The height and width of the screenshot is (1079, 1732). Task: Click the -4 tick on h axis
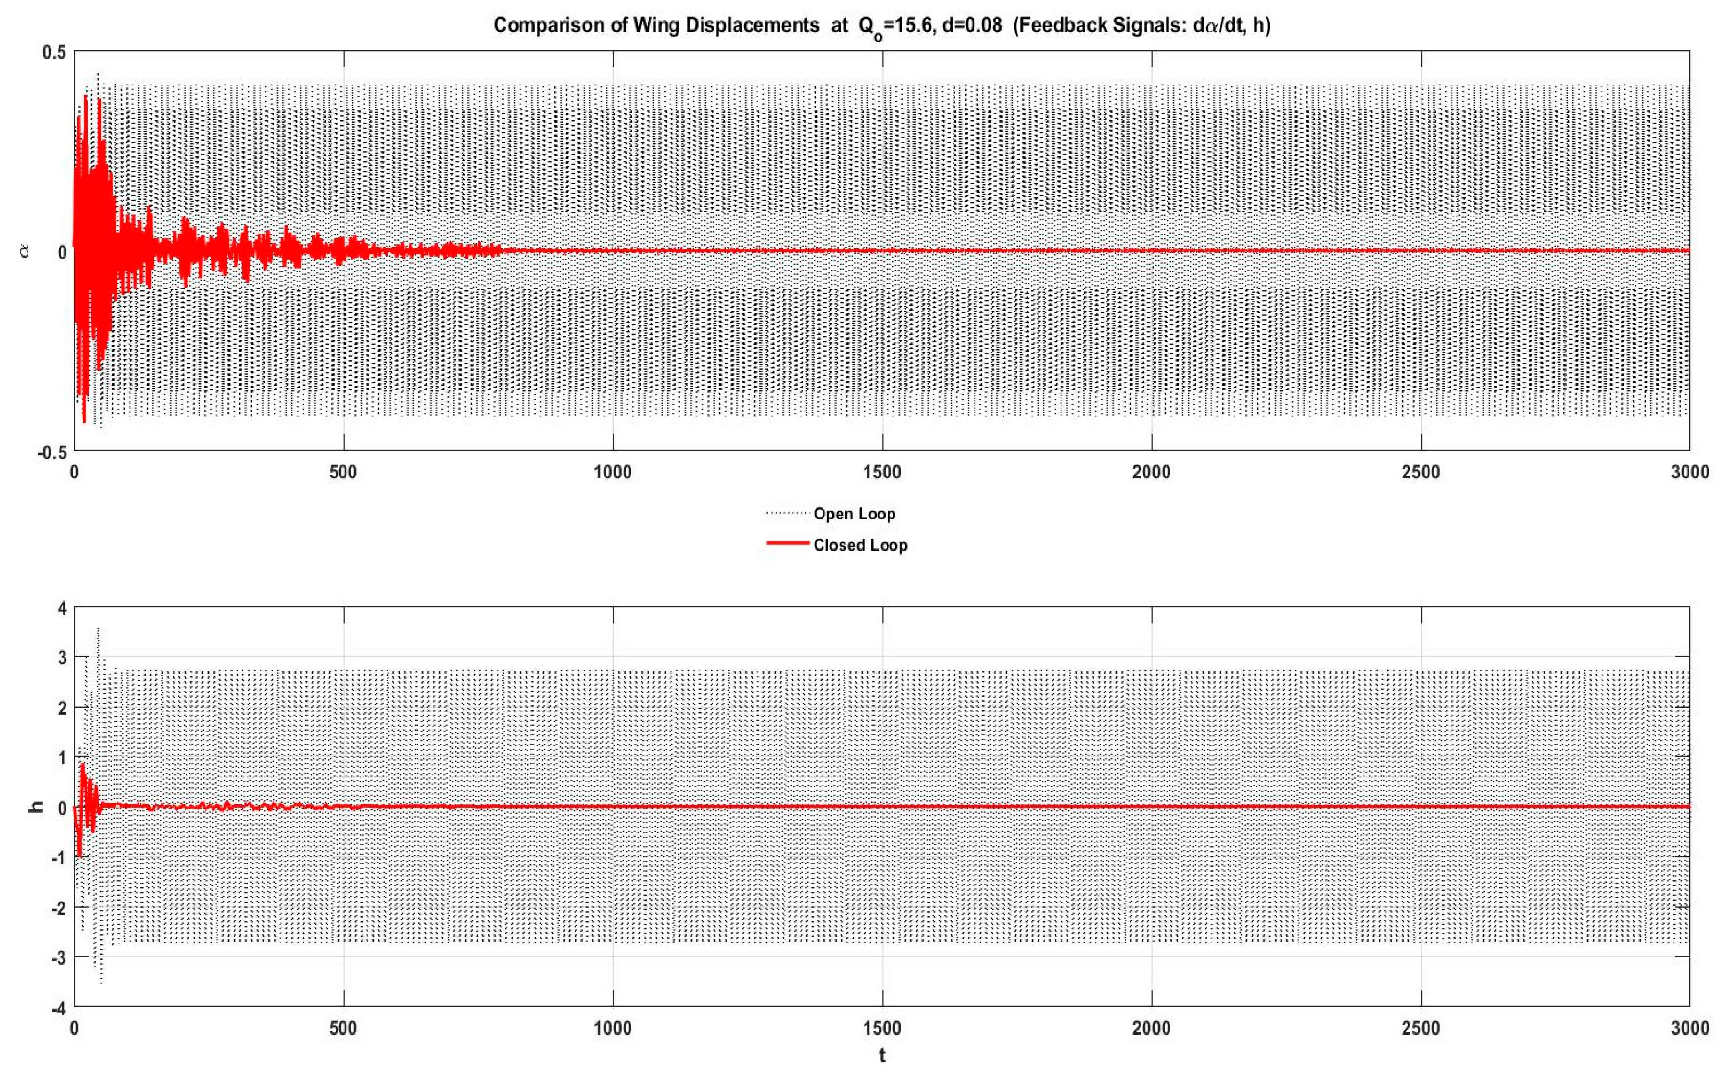59,1008
